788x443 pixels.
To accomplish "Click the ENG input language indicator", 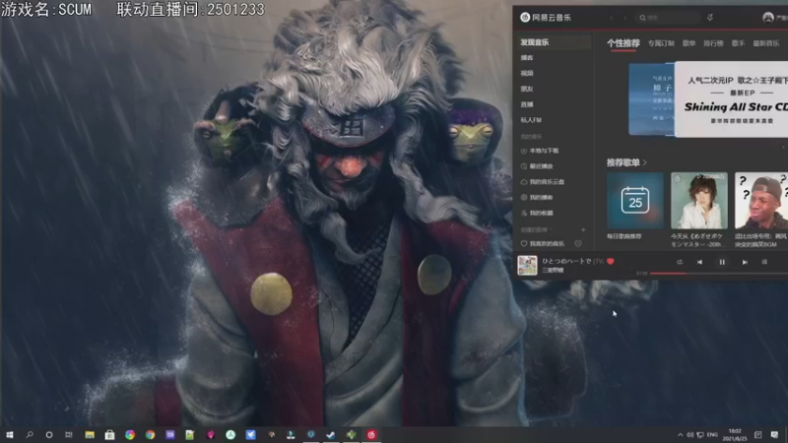I will pos(712,435).
